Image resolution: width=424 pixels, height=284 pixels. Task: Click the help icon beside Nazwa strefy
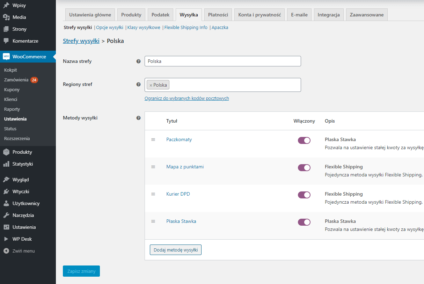tap(138, 61)
